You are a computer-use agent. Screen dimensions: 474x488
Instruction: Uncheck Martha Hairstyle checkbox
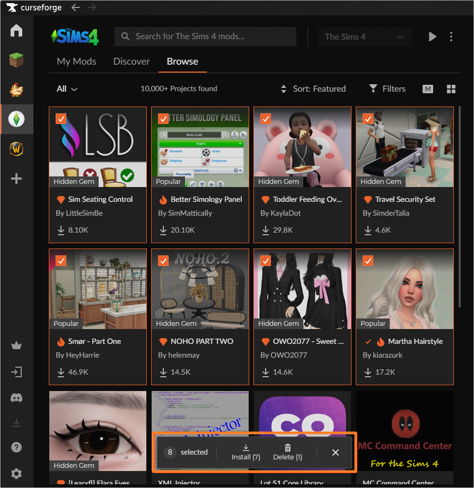[368, 261]
